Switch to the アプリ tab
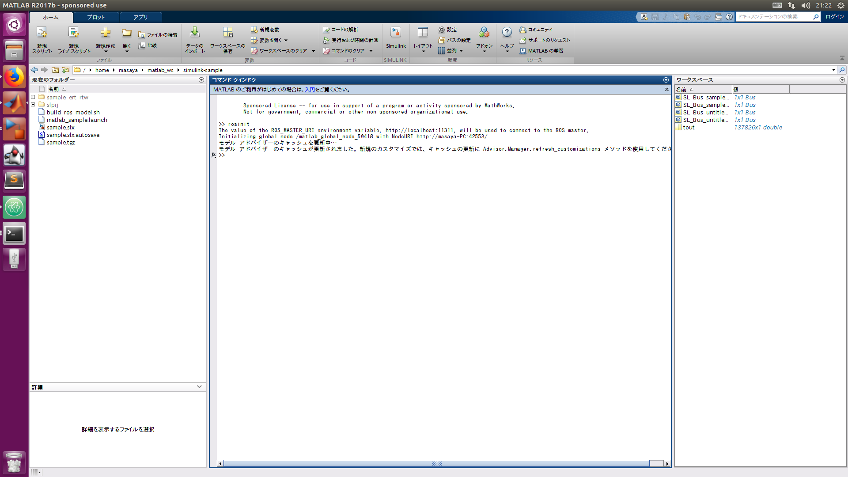Viewport: 848px width, 477px height. pyautogui.click(x=140, y=17)
